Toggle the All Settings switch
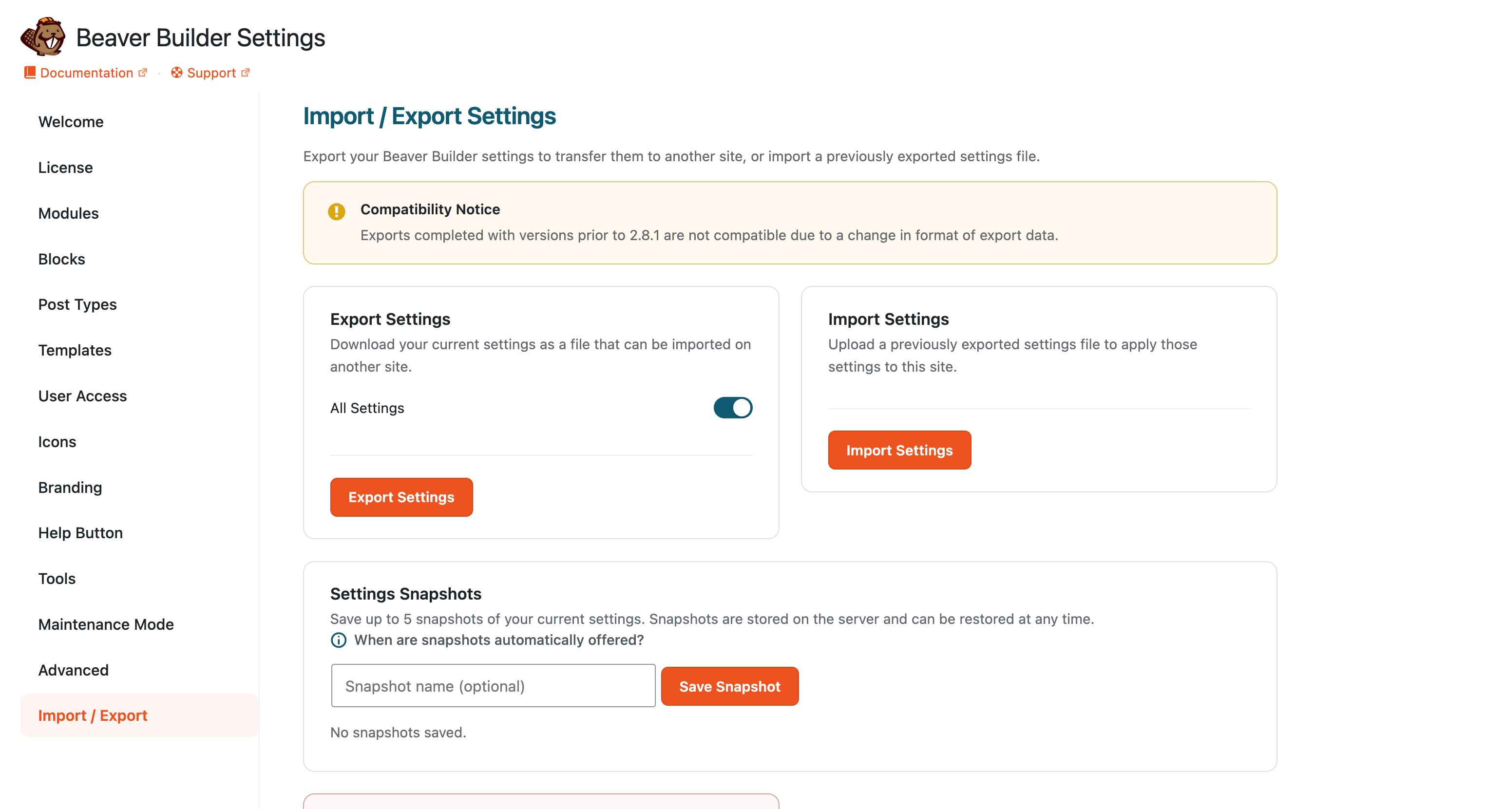The image size is (1486, 809). [733, 408]
